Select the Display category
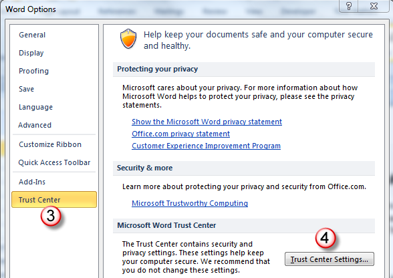The height and width of the screenshot is (278, 393). click(x=31, y=53)
